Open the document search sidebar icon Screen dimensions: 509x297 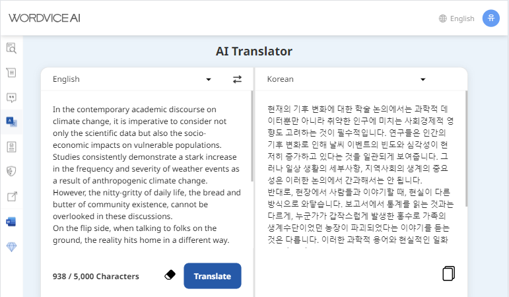[x=11, y=48]
